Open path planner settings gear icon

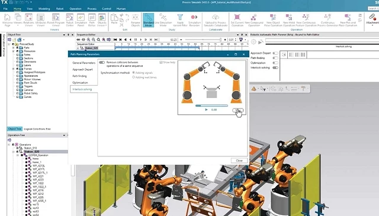coord(253,42)
